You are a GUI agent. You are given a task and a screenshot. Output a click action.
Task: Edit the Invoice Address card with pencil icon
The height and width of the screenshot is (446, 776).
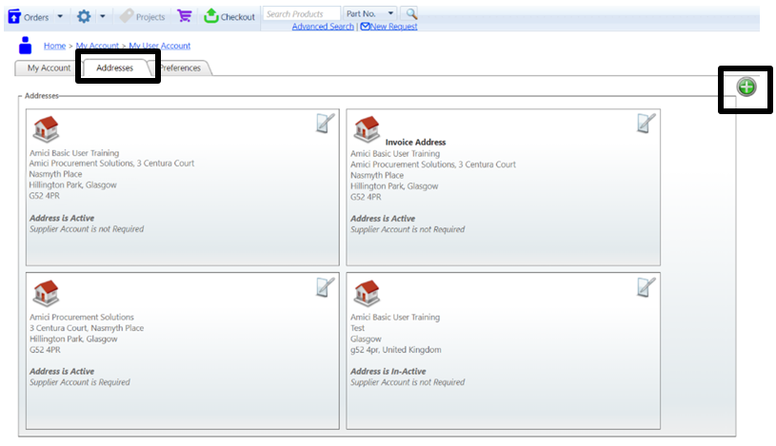[x=647, y=123]
